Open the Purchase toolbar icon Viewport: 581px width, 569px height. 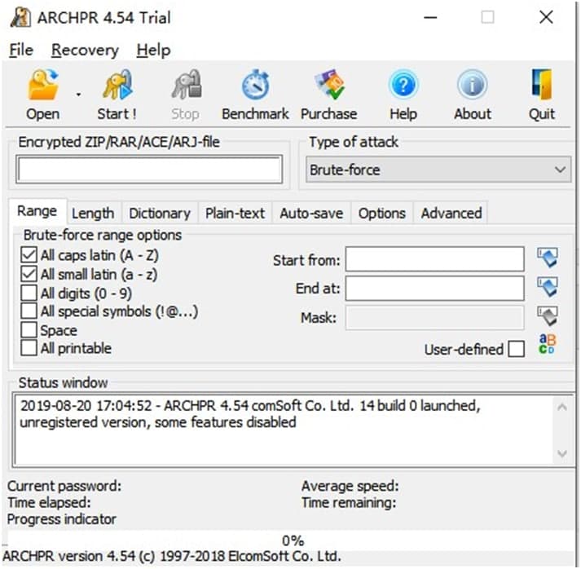[x=329, y=86]
